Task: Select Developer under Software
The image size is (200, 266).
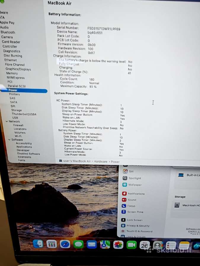Action: pyautogui.click(x=23, y=150)
